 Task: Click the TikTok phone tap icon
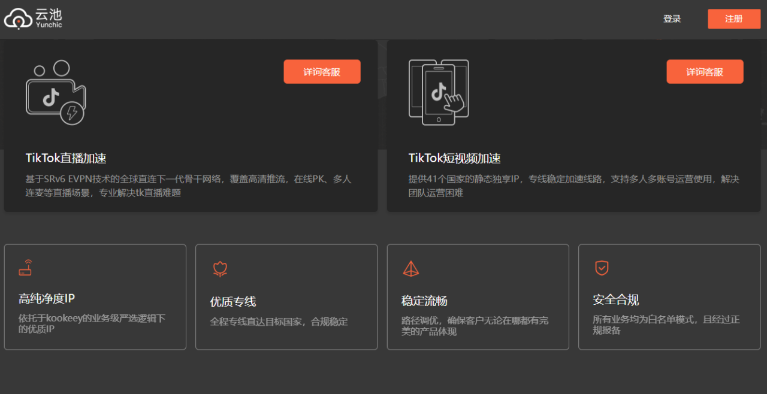439,92
